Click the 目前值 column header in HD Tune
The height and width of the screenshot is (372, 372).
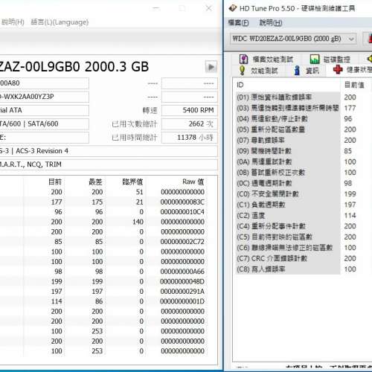(354, 85)
